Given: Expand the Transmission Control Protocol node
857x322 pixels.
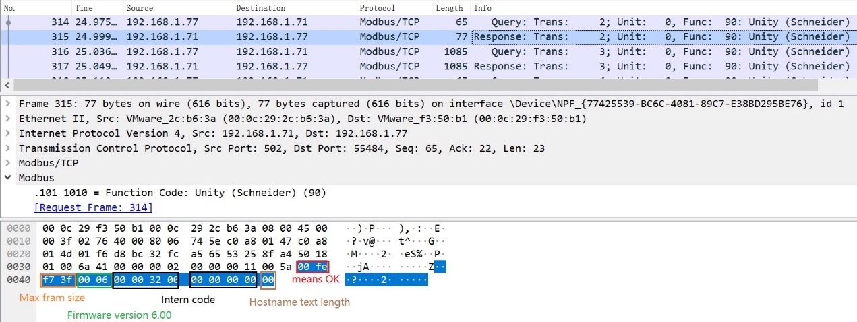Looking at the screenshot, I should pyautogui.click(x=8, y=149).
